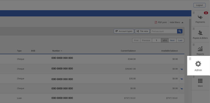
Task: Open the Payees & Billers icon
Action: 200,33
